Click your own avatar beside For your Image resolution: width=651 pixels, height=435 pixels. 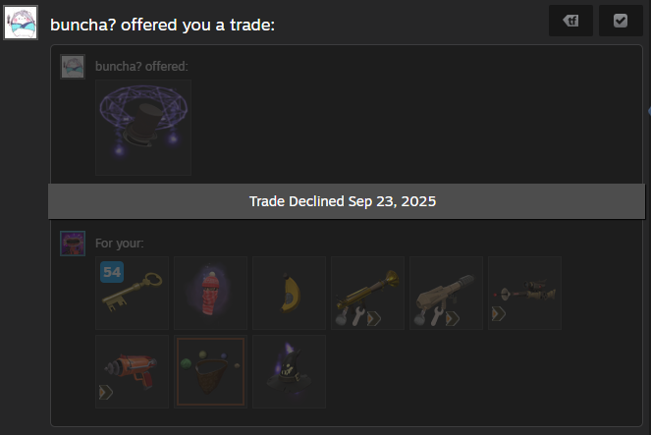(73, 244)
